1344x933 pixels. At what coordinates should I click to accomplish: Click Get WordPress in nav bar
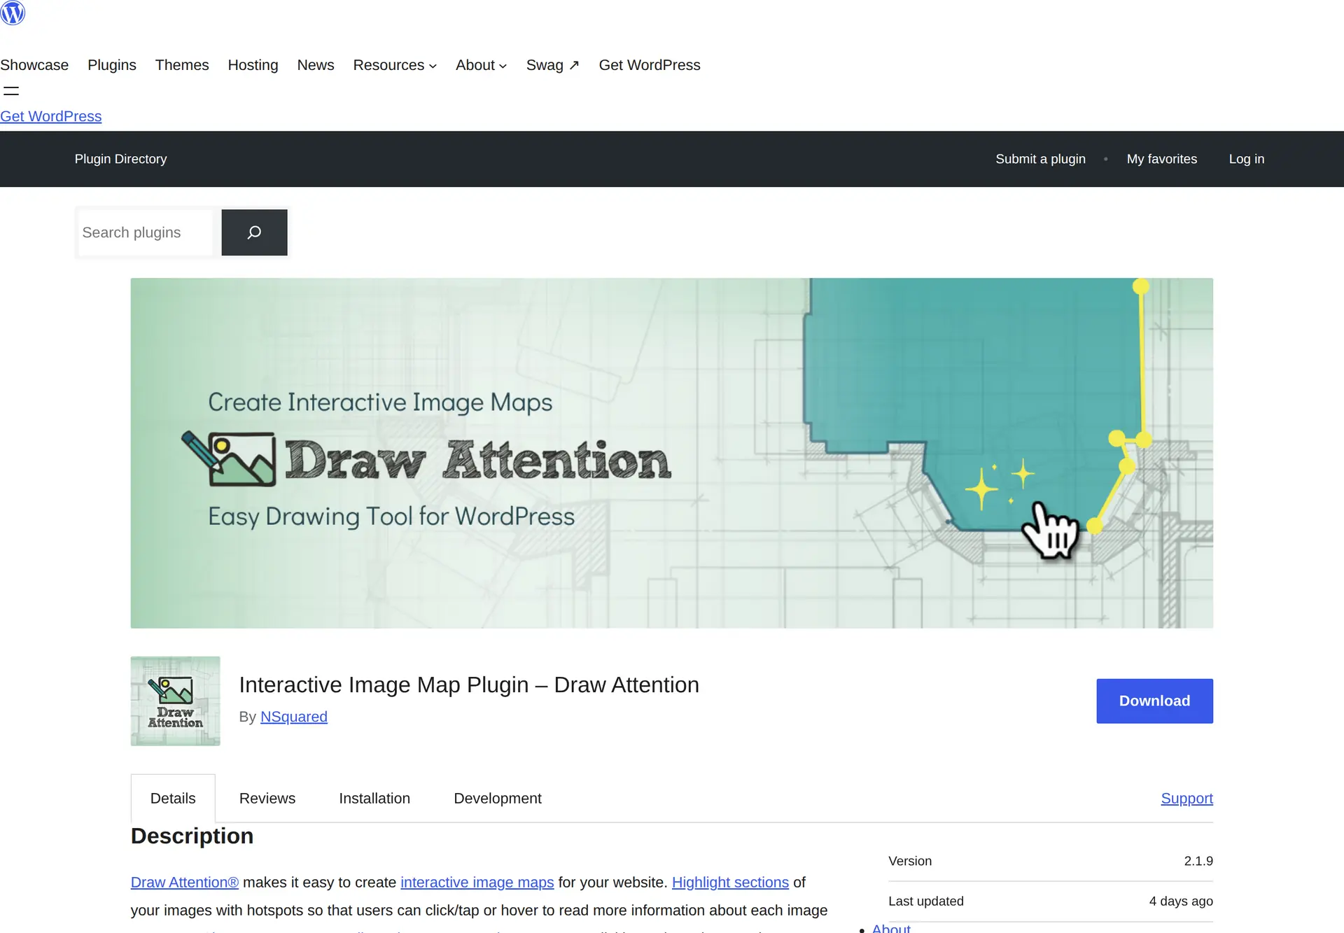point(650,65)
